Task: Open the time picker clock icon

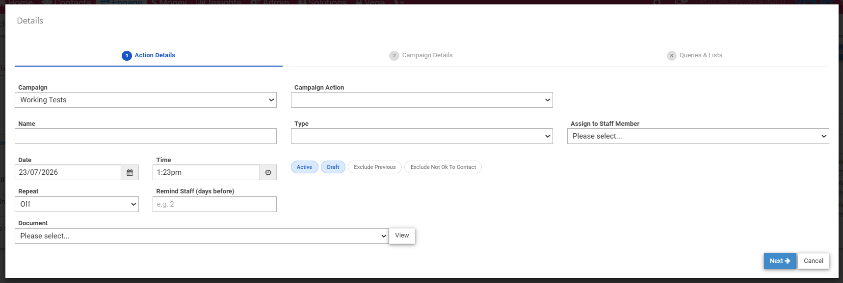Action: (x=268, y=172)
